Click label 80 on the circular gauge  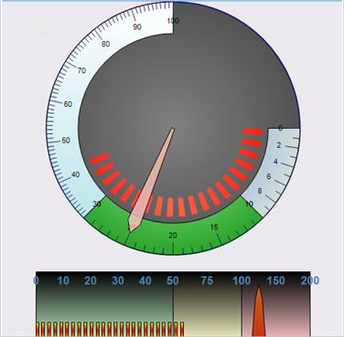[x=105, y=44]
